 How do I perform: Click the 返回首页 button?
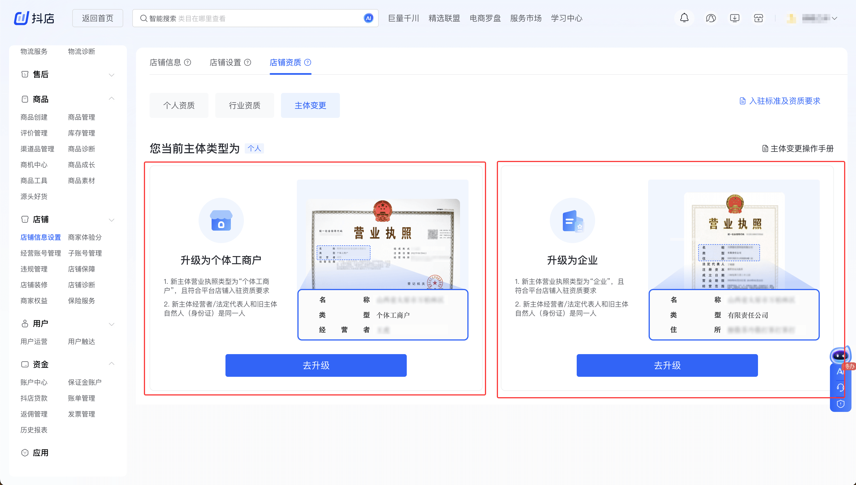click(x=98, y=18)
